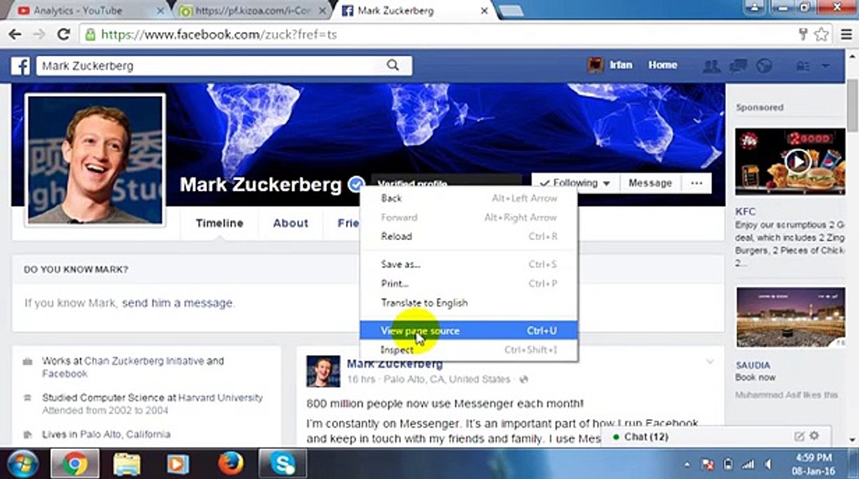This screenshot has width=859, height=479.
Task: Open the Chrome hamburger menu
Action: (846, 35)
